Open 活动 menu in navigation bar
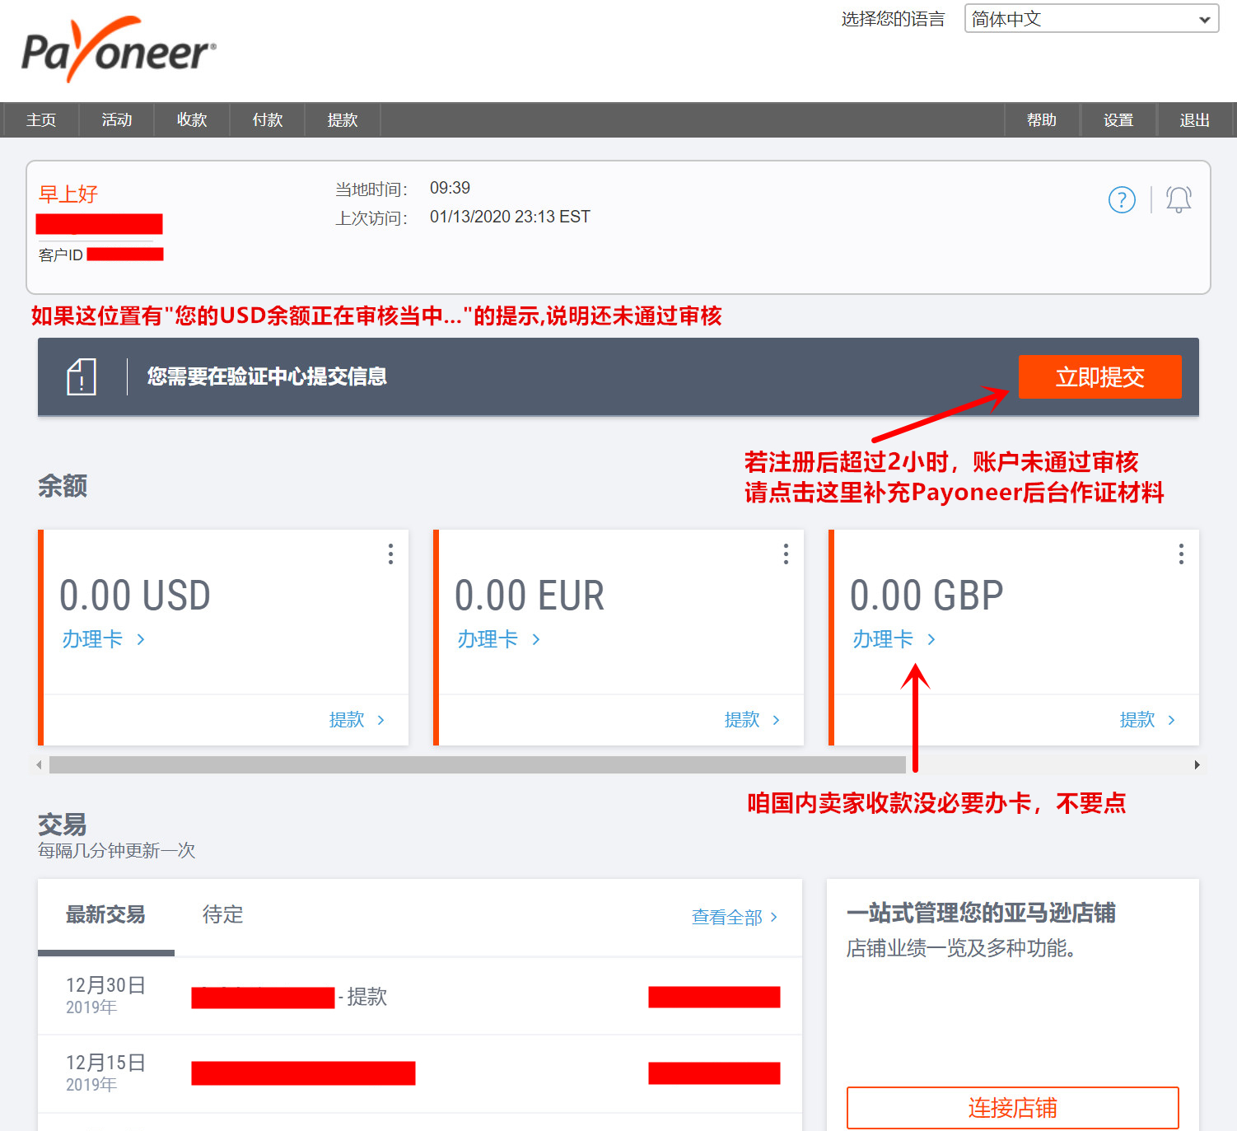This screenshot has width=1237, height=1131. coord(117,120)
